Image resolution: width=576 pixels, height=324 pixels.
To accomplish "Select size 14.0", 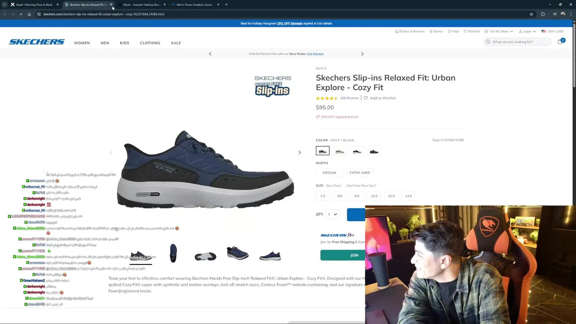I will coord(408,196).
